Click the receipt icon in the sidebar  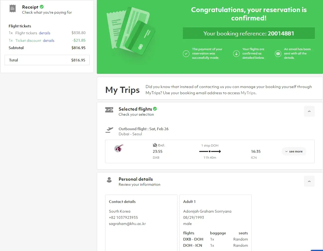coord(12,9)
